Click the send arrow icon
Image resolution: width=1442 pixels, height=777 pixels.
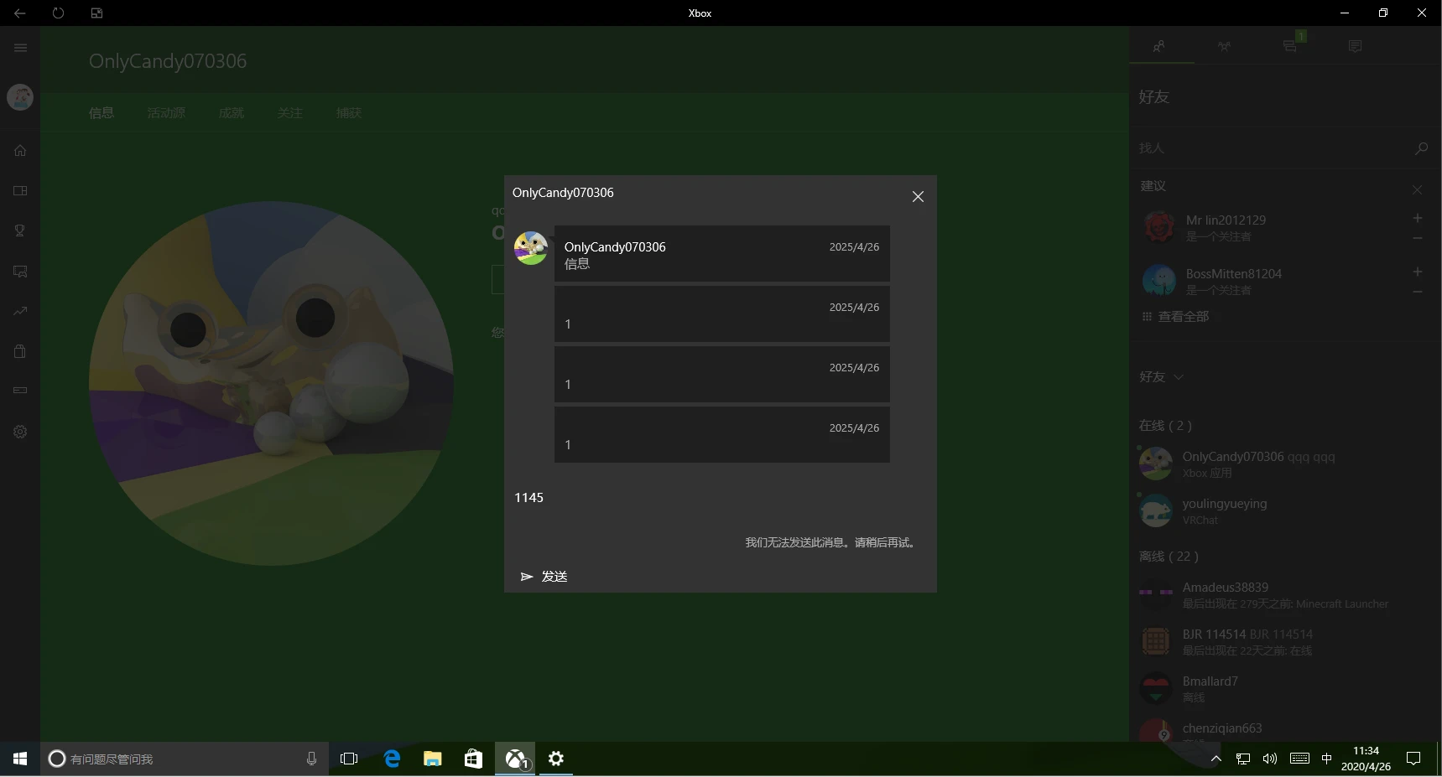coord(527,577)
